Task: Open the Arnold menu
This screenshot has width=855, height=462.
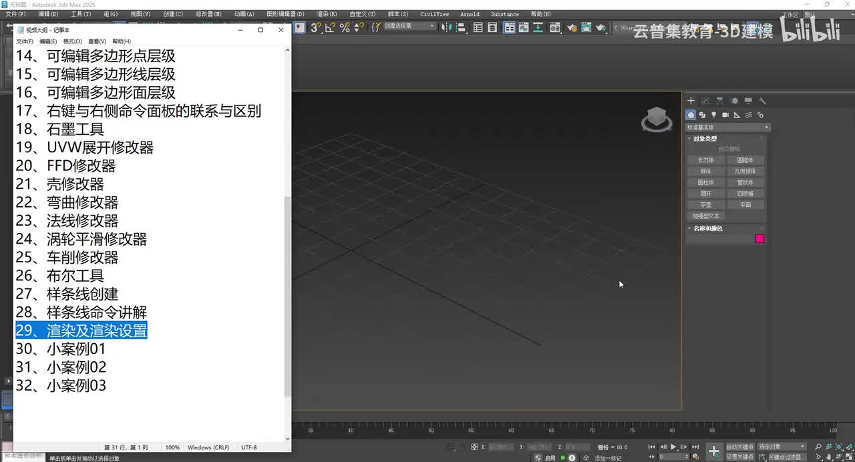Action: 470,14
